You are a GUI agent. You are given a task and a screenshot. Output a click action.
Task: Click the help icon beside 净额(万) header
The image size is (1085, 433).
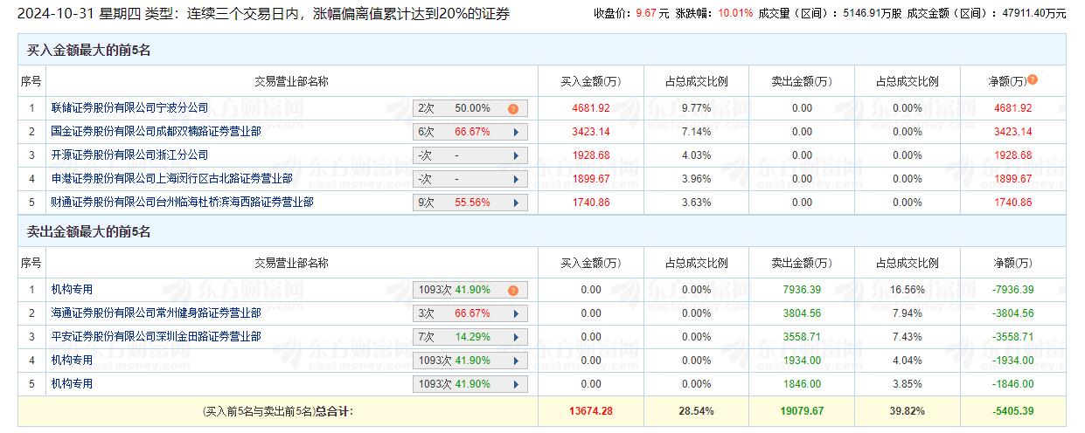coord(1033,79)
